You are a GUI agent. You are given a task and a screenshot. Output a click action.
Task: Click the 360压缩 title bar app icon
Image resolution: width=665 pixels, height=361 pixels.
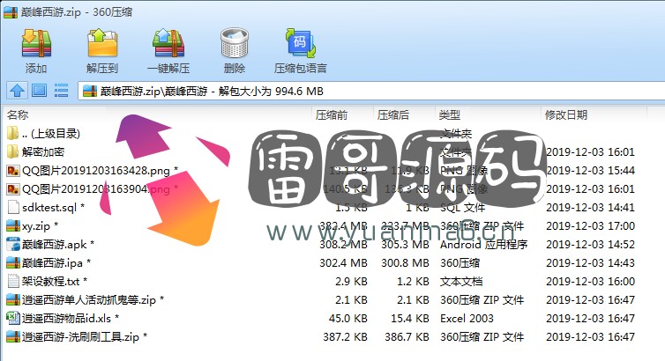pyautogui.click(x=11, y=11)
